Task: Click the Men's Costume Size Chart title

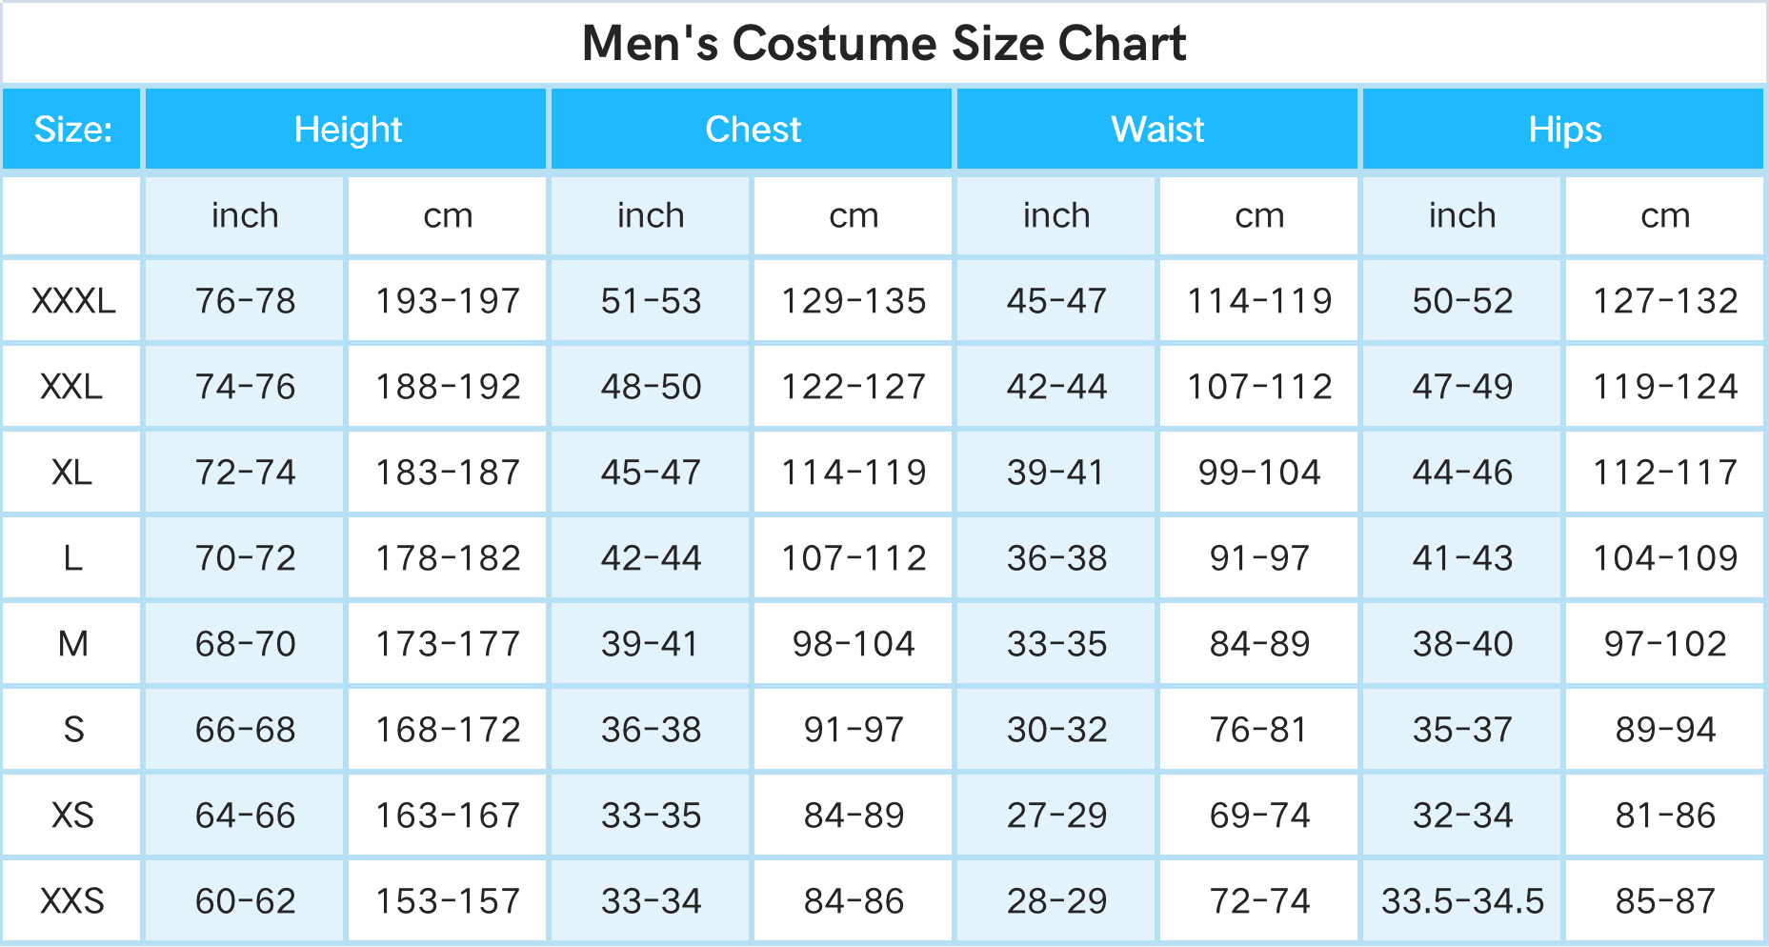Action: point(884,44)
